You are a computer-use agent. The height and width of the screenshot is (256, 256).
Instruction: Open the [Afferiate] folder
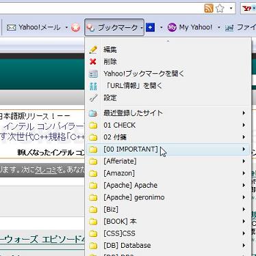point(168,161)
